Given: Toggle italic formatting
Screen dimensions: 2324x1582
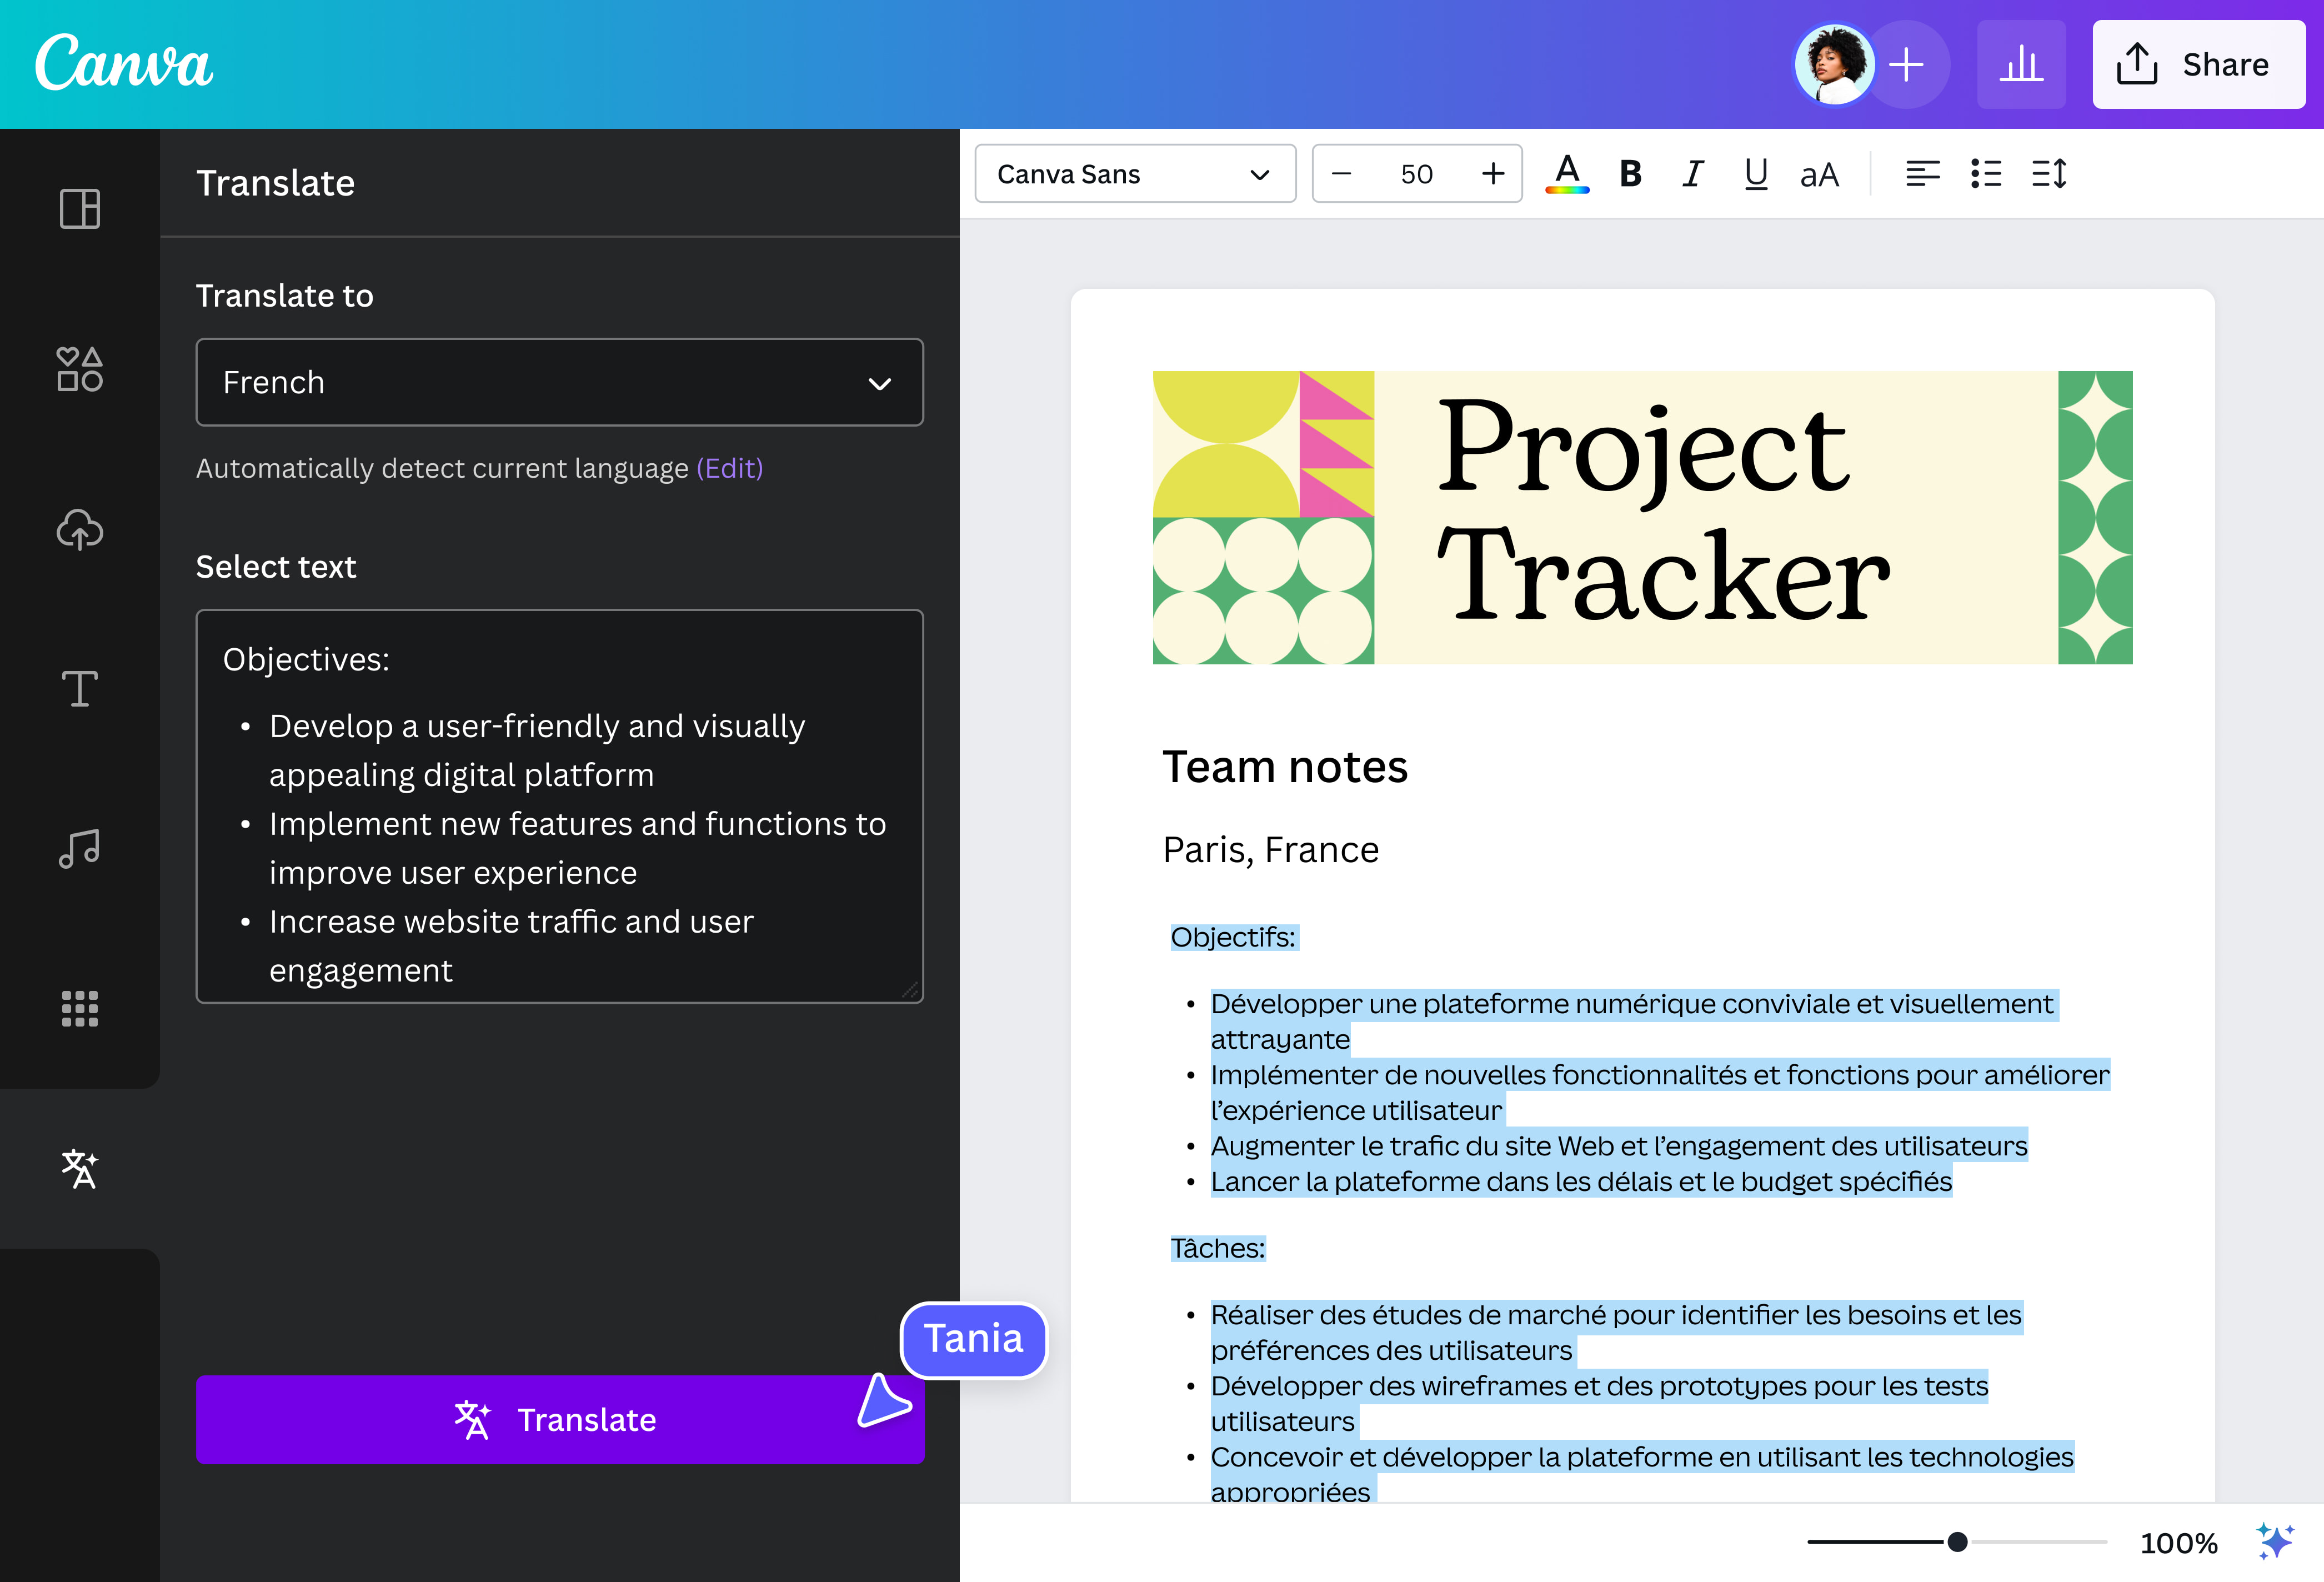Looking at the screenshot, I should (1692, 173).
